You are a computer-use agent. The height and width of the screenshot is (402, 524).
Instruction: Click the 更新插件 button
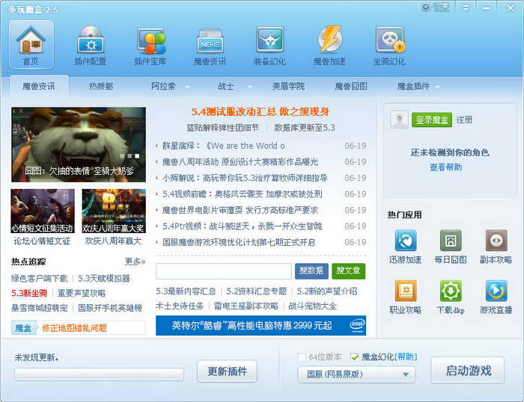228,371
